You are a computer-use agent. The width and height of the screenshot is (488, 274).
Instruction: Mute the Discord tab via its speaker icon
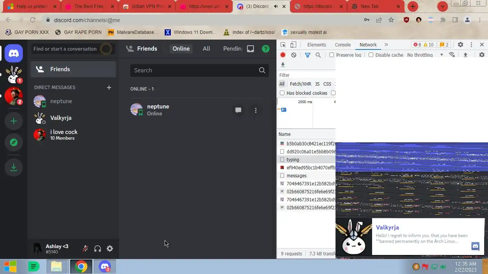click(276, 6)
